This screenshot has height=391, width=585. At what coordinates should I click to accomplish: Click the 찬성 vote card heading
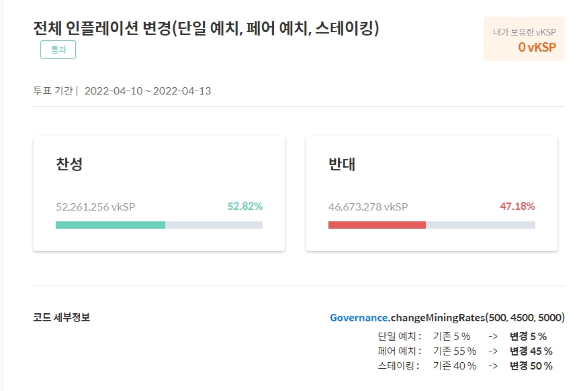tap(70, 163)
